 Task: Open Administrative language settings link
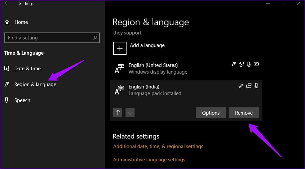pos(149,160)
